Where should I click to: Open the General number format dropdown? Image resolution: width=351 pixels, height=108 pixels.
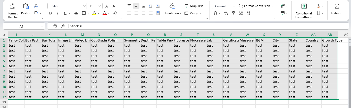[233, 6]
